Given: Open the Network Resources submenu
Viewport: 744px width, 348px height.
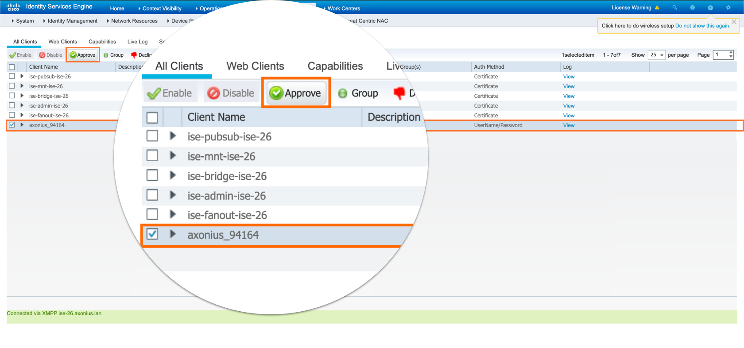Looking at the screenshot, I should click(132, 21).
